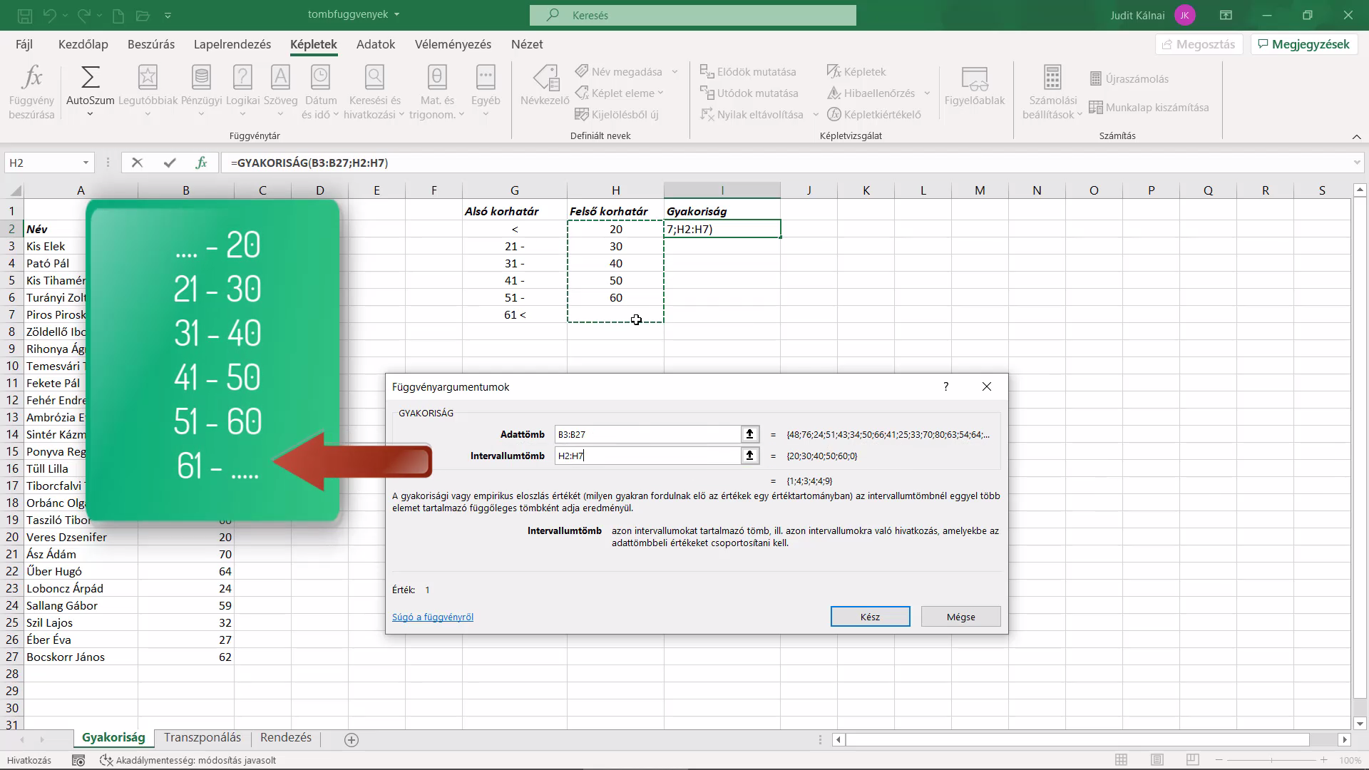
Task: Click the AutoSzum sigma icon
Action: pos(91,77)
